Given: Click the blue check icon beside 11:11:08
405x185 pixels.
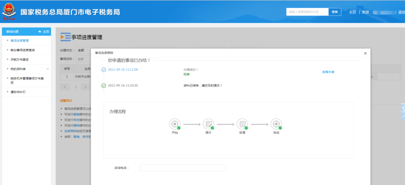Looking at the screenshot, I should pos(104,70).
